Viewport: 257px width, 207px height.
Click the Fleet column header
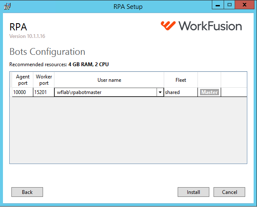(181, 80)
